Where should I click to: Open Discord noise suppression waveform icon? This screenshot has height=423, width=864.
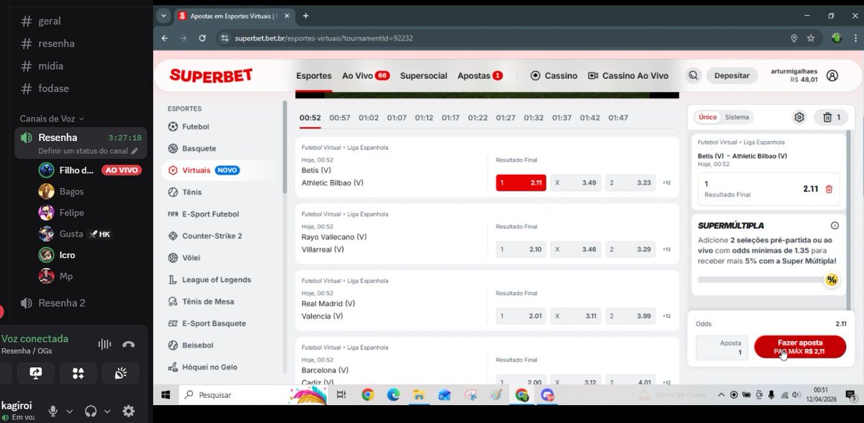(x=104, y=344)
